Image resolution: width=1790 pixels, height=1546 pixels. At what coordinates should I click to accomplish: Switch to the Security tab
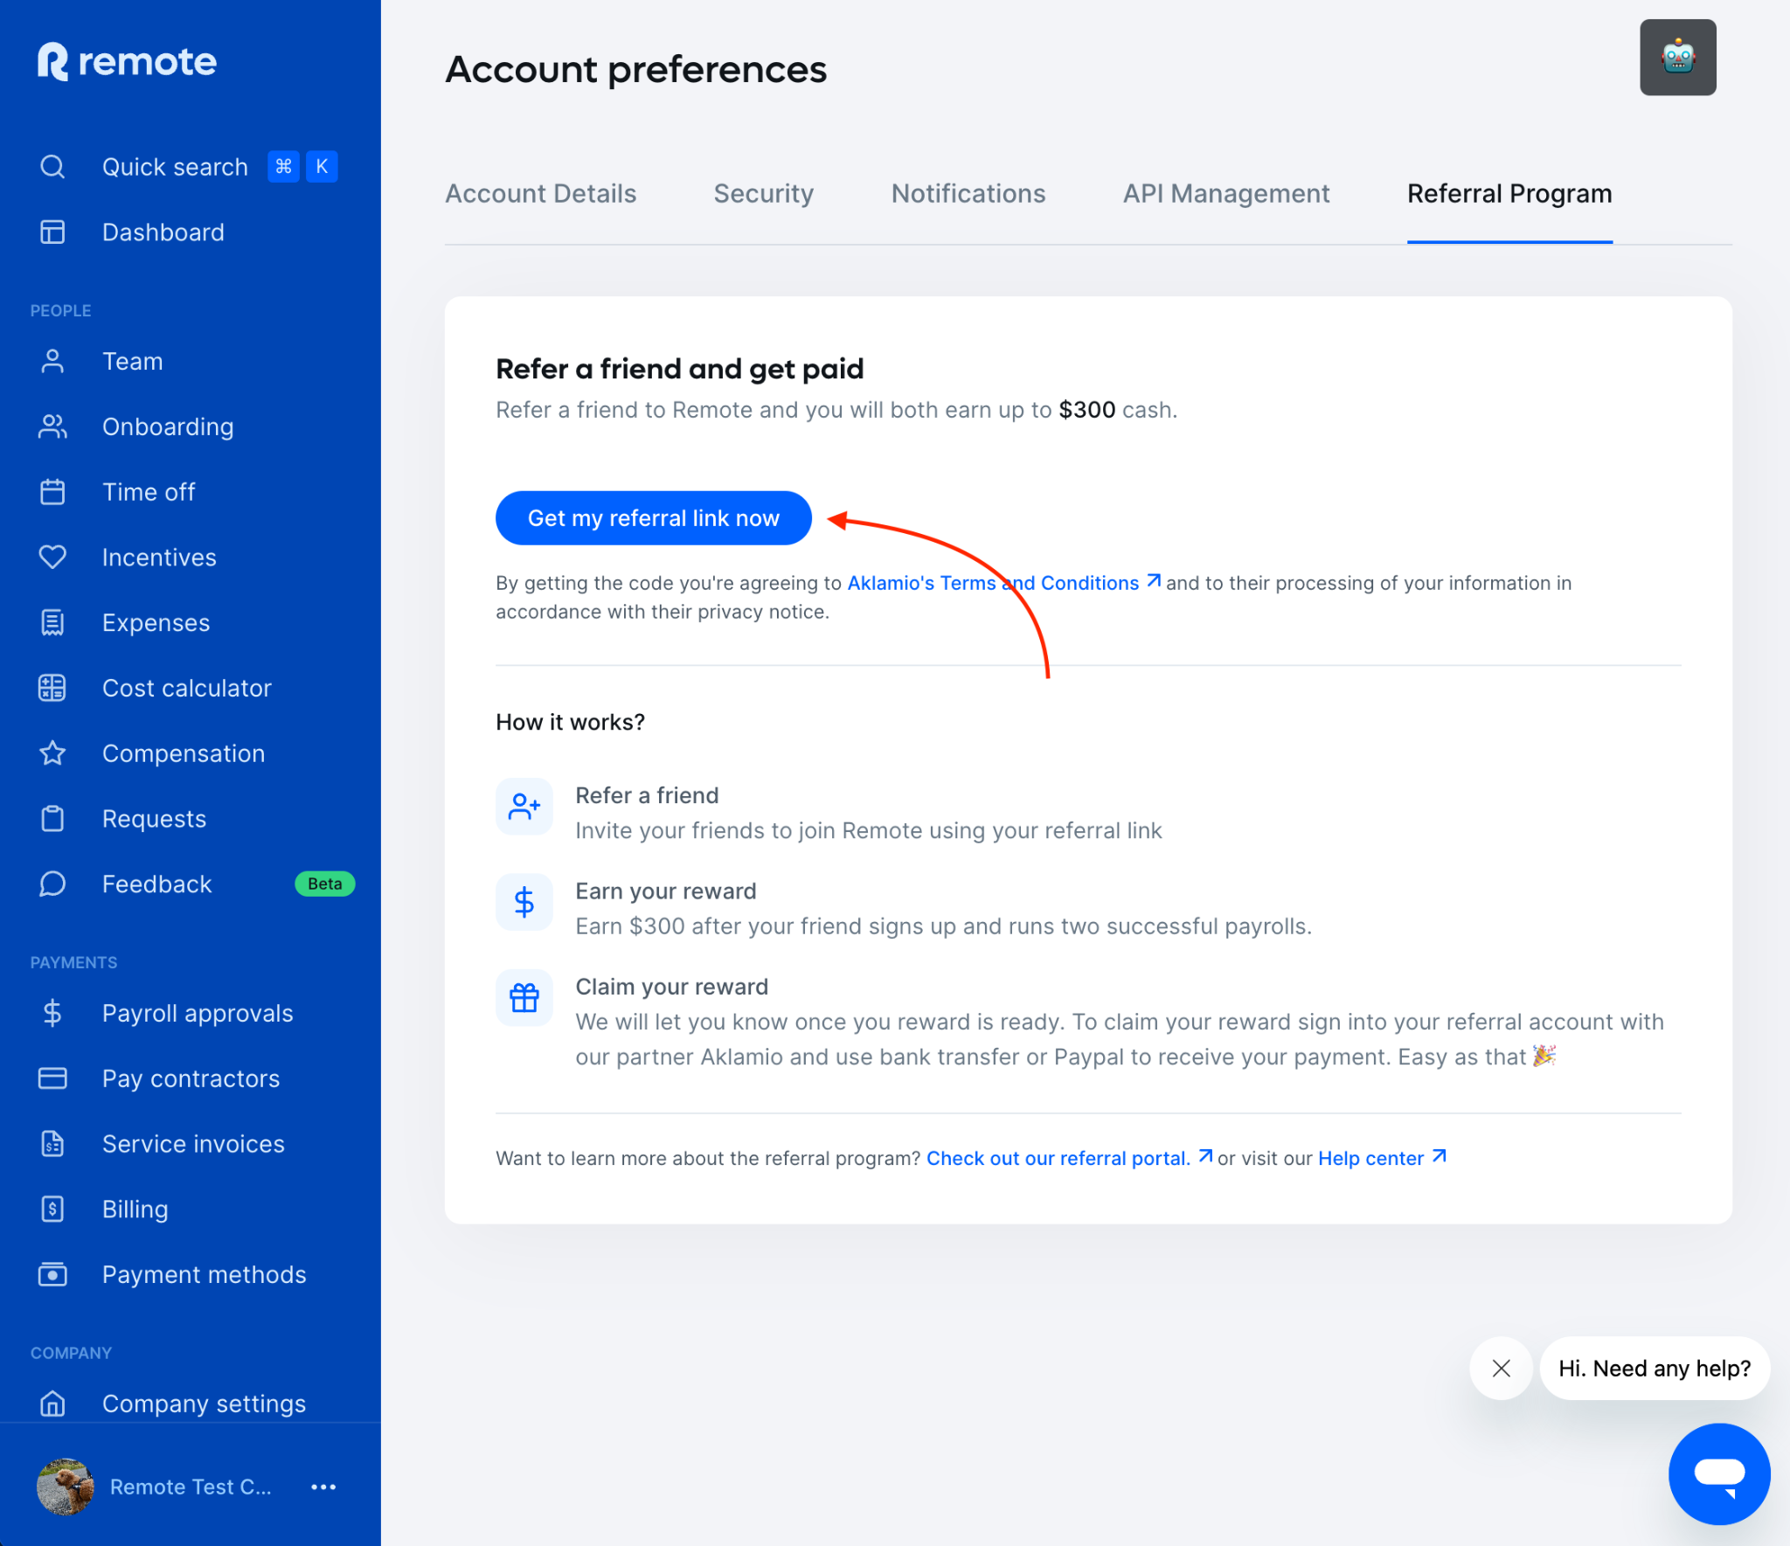click(x=763, y=193)
